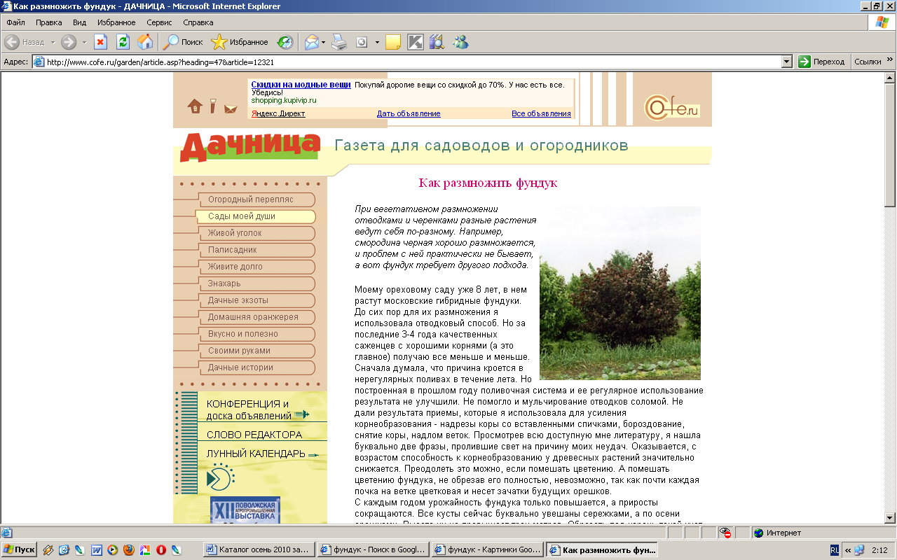
Task: Click the black K toolbar icon
Action: coord(416,42)
